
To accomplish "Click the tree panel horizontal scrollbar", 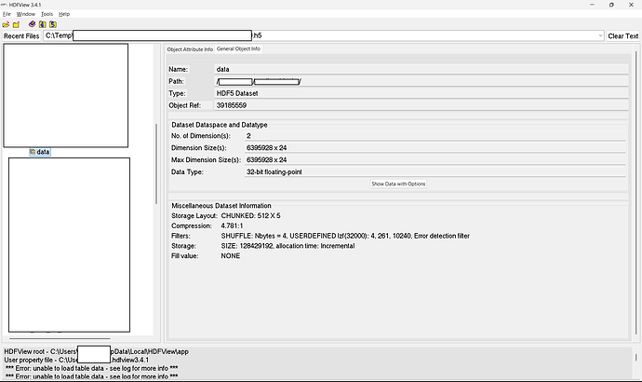I will pyautogui.click(x=60, y=338).
